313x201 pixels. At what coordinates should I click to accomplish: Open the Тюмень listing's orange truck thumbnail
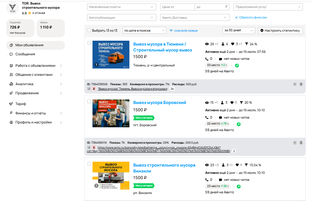tap(111, 55)
